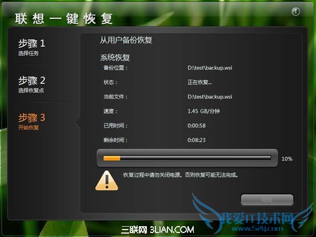Click the orange filled portion of the progress bar

pyautogui.click(x=111, y=158)
